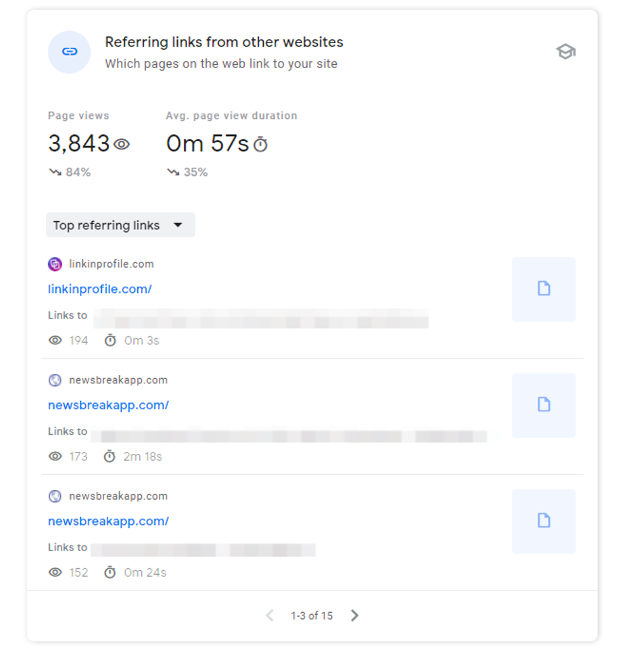
Task: Click the eye icon next to 152 views
Action: coord(55,573)
